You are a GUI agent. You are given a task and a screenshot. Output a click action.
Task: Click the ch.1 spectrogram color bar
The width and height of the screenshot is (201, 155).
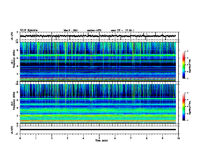point(183,65)
